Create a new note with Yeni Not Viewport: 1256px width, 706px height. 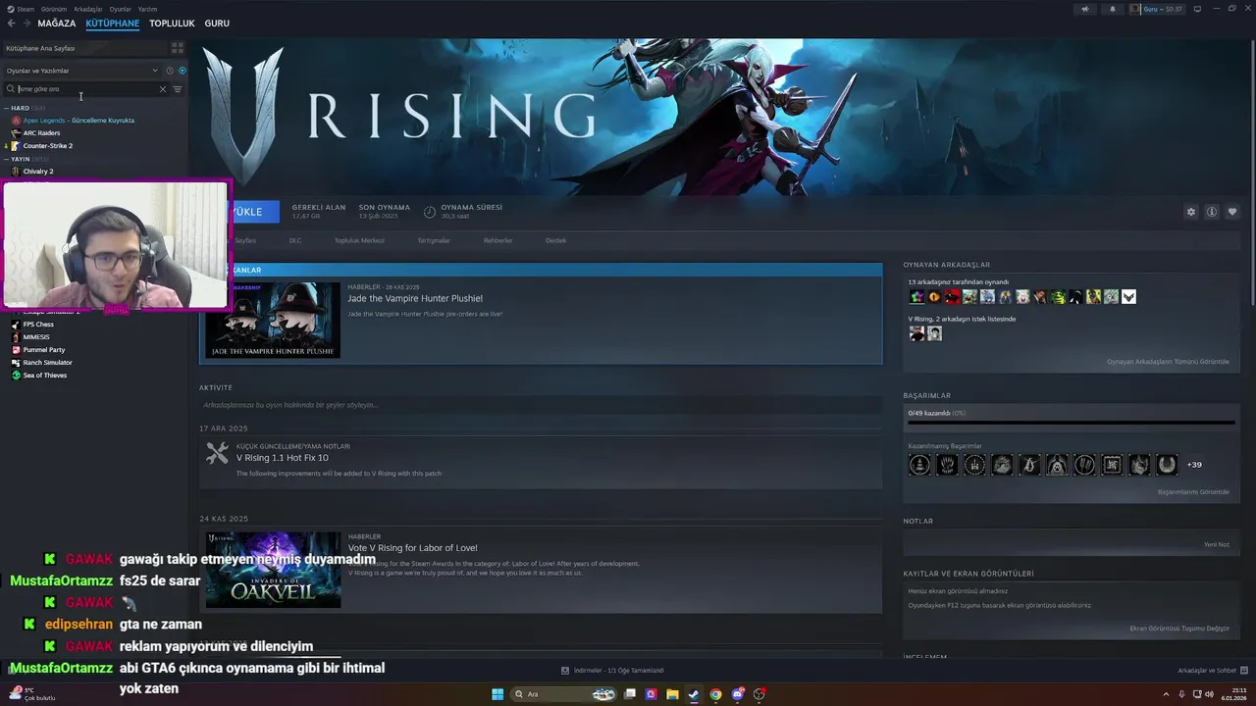(1217, 544)
